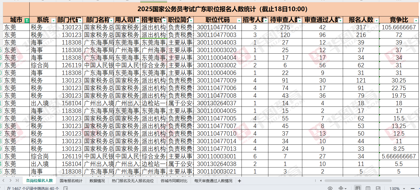Go to the previous sheet tab arrow
This screenshot has width=420, height=190.
coord(4,181)
